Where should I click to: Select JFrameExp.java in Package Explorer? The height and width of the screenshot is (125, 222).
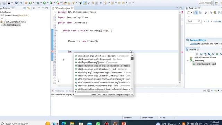pyautogui.click(x=12, y=25)
